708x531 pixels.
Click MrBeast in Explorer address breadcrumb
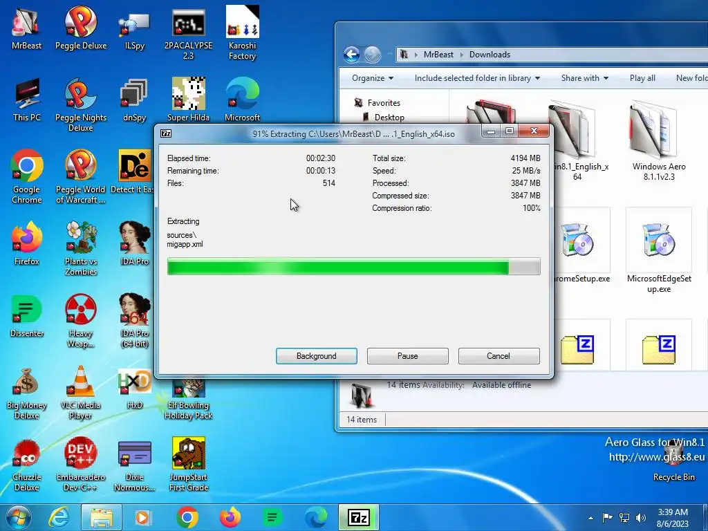click(x=438, y=54)
